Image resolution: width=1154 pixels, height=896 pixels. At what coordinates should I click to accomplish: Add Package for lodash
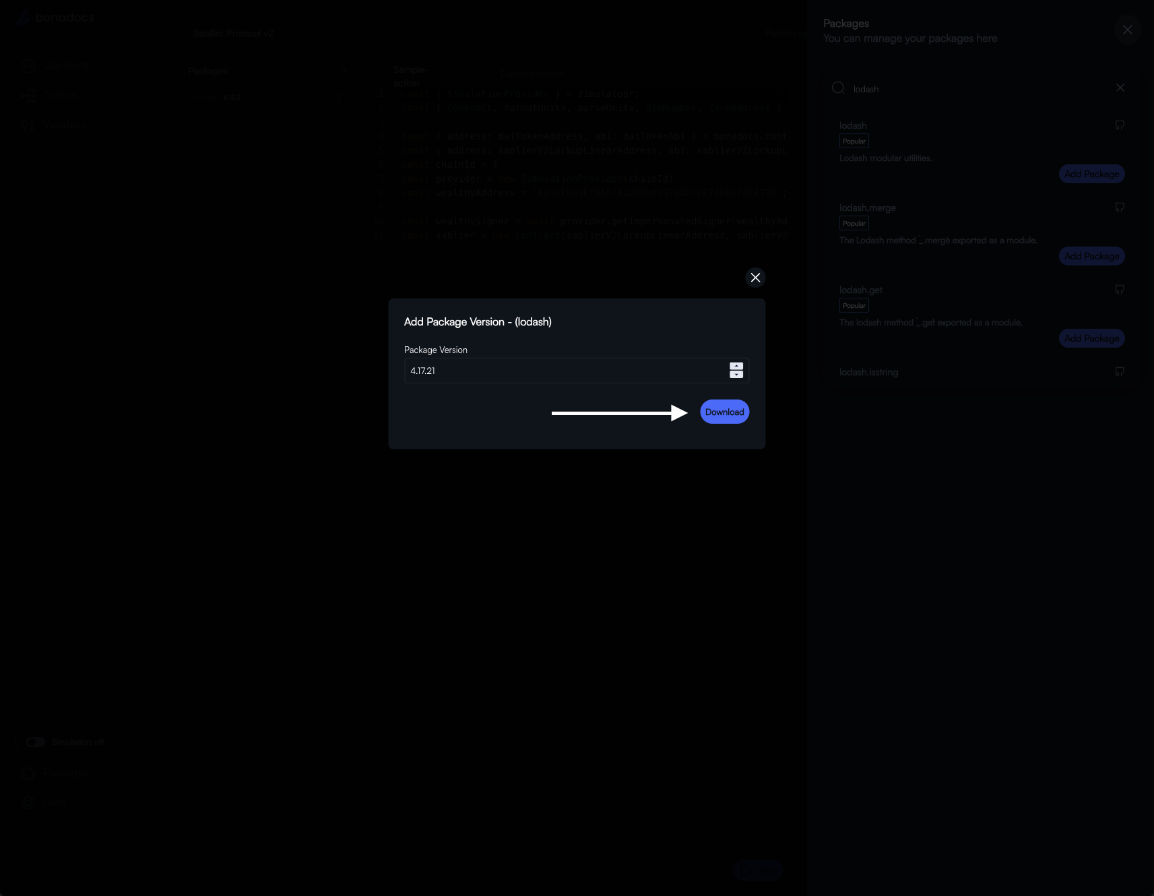[1092, 174]
